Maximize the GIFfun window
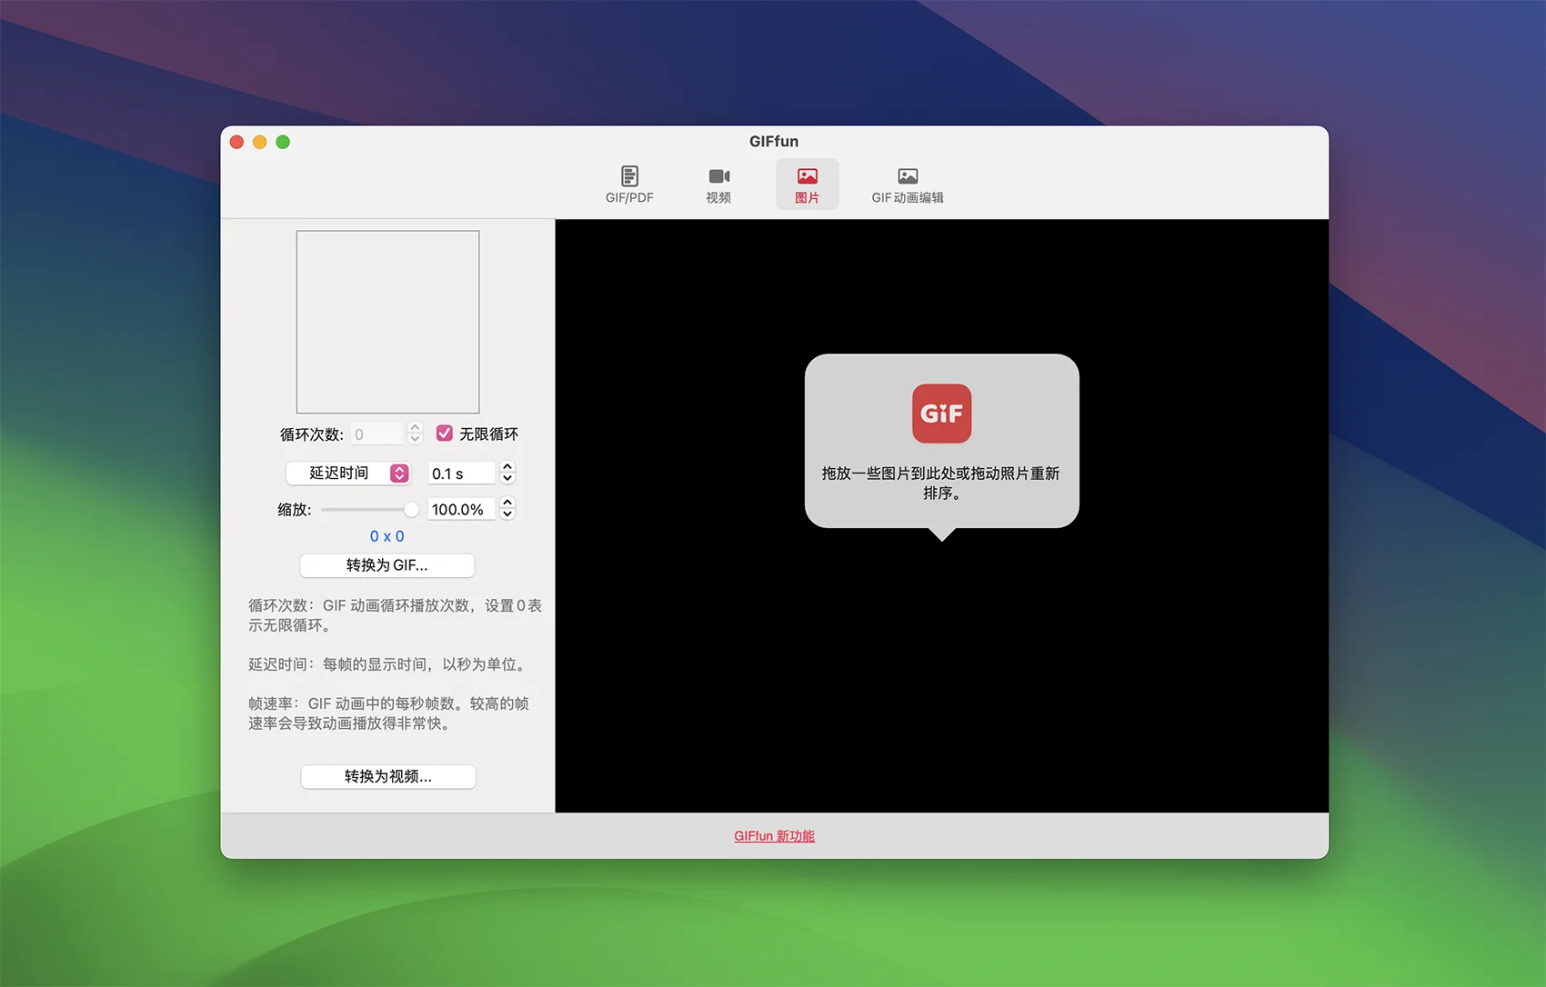Viewport: 1546px width, 987px height. [283, 142]
